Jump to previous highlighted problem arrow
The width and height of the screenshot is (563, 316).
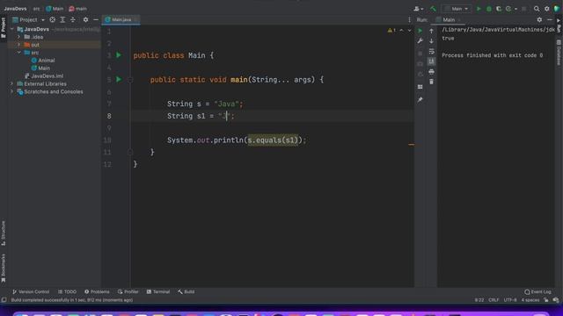[401, 31]
